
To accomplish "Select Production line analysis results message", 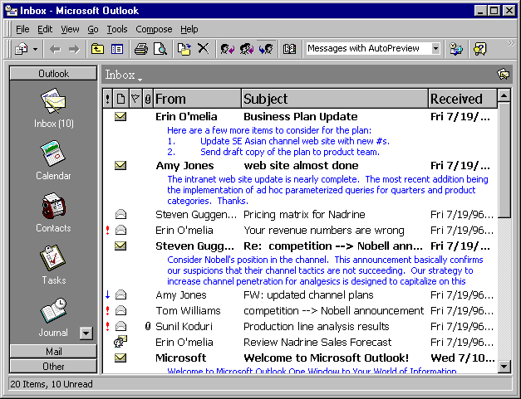I will [300, 326].
